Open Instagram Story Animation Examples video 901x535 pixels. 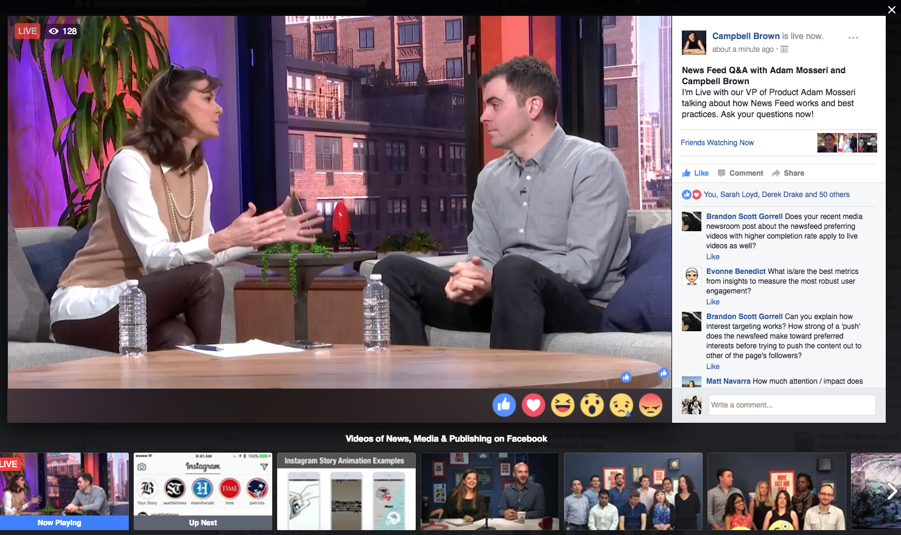pyautogui.click(x=346, y=491)
